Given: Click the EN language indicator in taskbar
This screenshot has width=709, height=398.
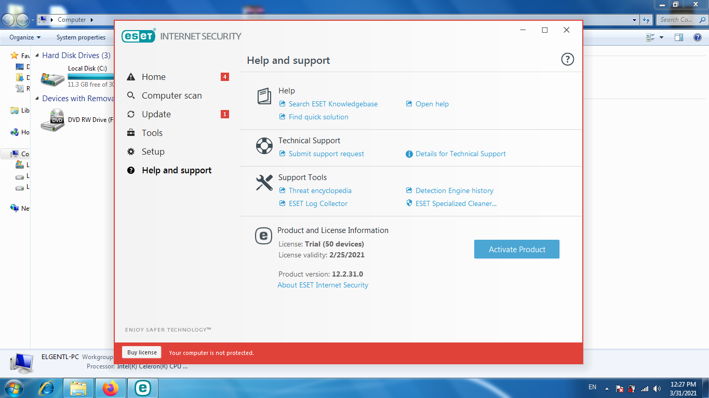Looking at the screenshot, I should pyautogui.click(x=592, y=388).
